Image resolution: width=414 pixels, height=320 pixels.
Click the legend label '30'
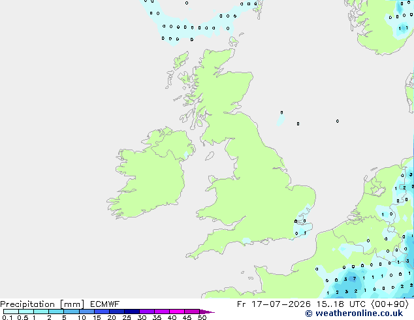(142, 317)
